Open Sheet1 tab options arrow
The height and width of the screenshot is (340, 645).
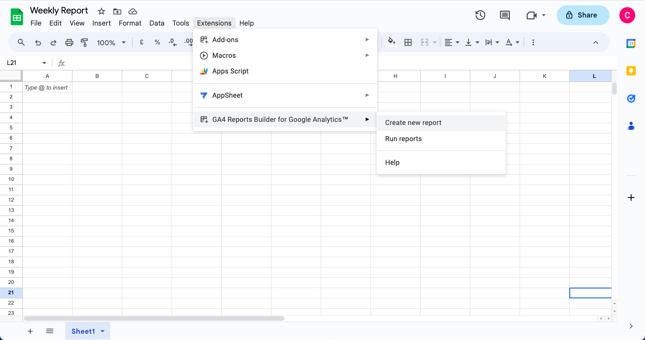[x=103, y=331]
